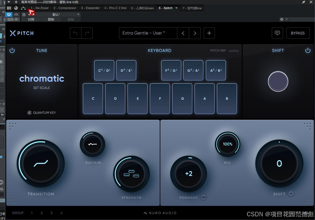
Task: Click the redo arrow button
Action: 87,33
